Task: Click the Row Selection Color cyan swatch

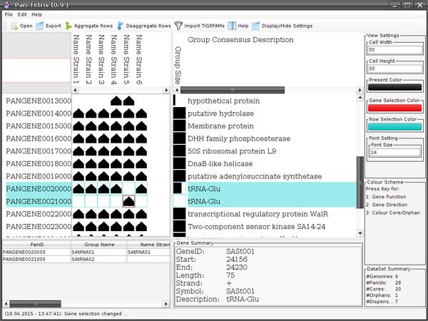Action: click(394, 127)
